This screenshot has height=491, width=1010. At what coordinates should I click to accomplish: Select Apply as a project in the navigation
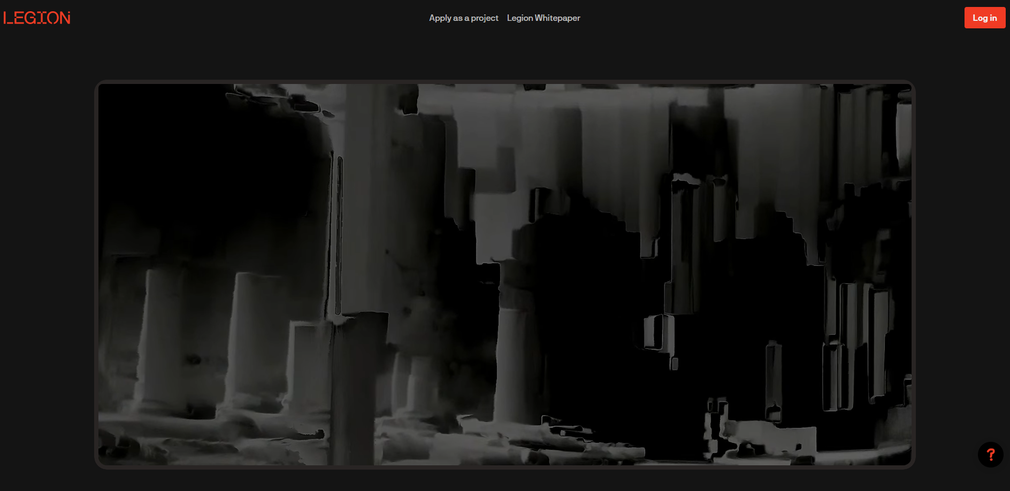tap(463, 18)
